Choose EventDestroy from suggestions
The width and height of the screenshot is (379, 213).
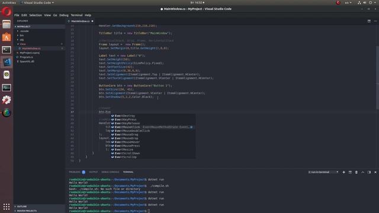click(153, 116)
